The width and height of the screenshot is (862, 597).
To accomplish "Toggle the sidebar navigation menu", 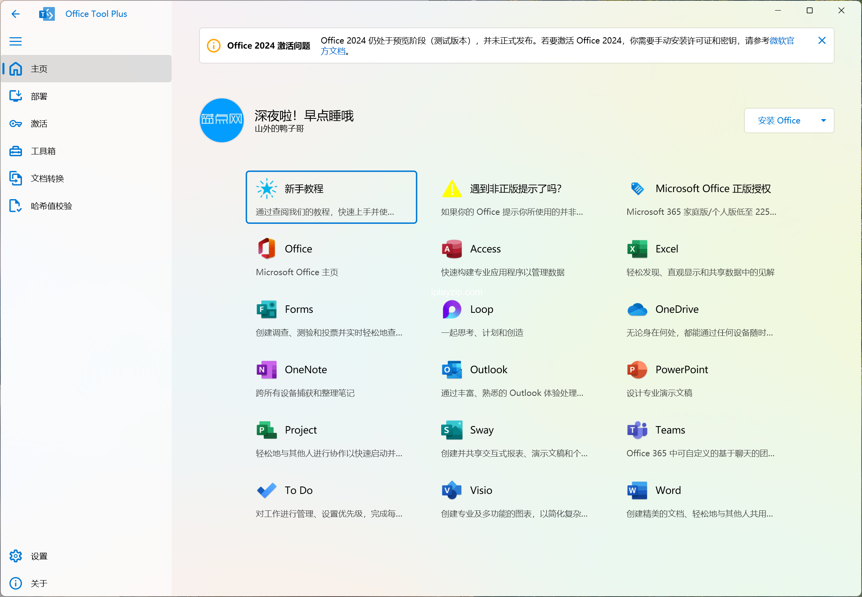I will (16, 41).
